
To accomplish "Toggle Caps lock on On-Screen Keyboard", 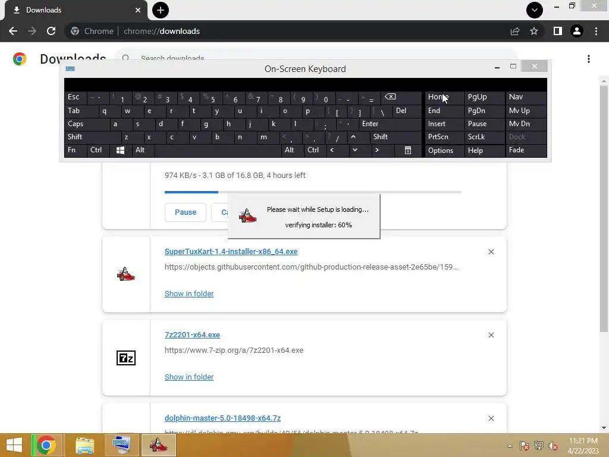I will tap(87, 124).
